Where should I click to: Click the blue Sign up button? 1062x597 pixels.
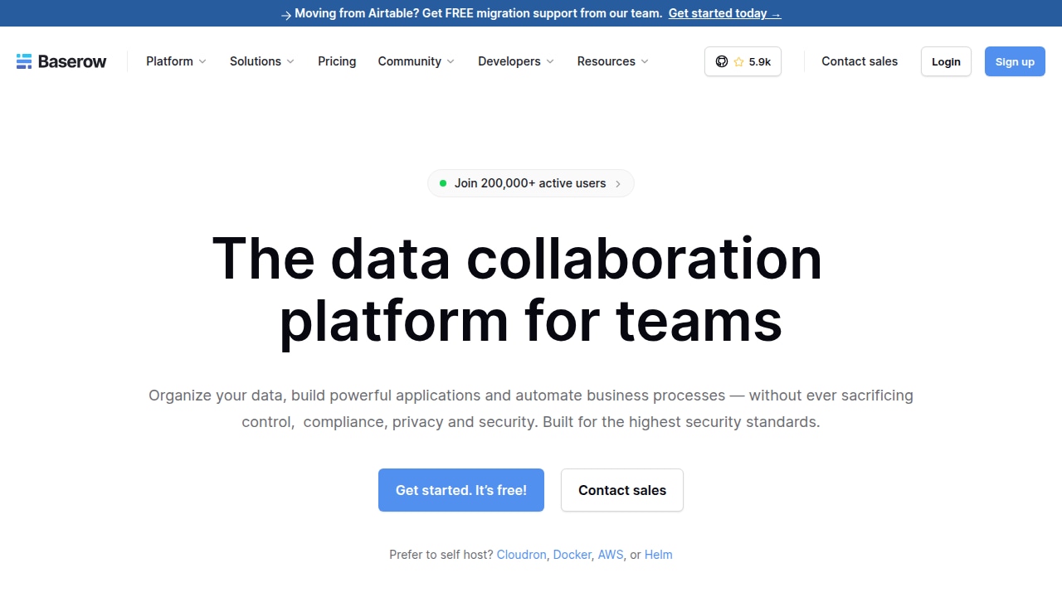pos(1015,61)
